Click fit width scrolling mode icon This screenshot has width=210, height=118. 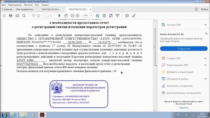click(97, 16)
